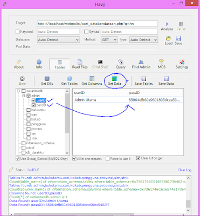Click tree panel scroll down arrow
This screenshot has height=216, width=200.
(67, 153)
